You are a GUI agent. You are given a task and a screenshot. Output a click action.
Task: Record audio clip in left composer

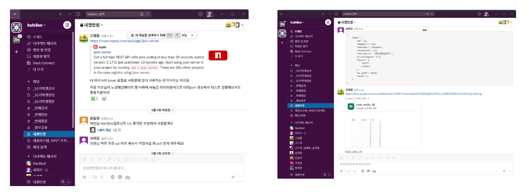click(101, 177)
